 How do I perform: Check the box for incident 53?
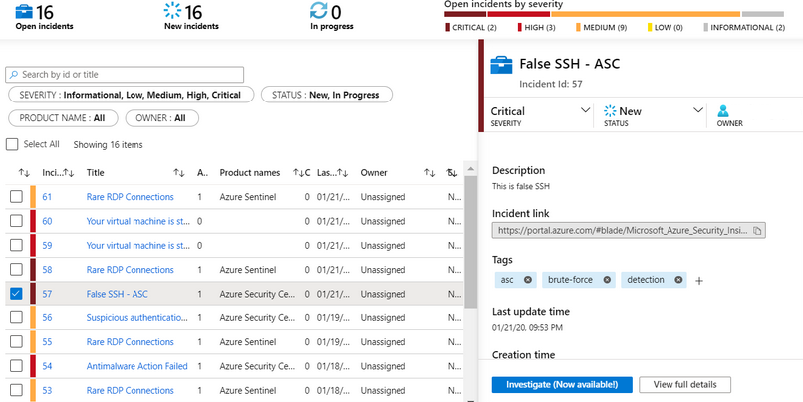(x=16, y=390)
